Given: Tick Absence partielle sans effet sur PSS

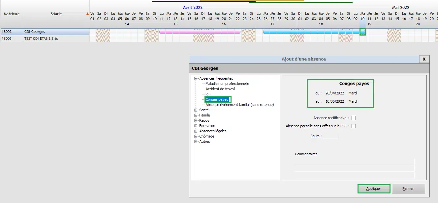Looking at the screenshot, I should tap(354, 126).
